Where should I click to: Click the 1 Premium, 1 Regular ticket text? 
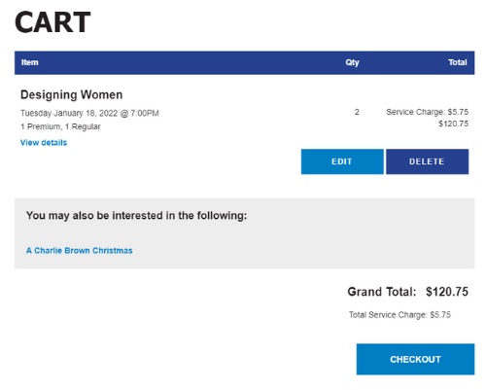[60, 126]
